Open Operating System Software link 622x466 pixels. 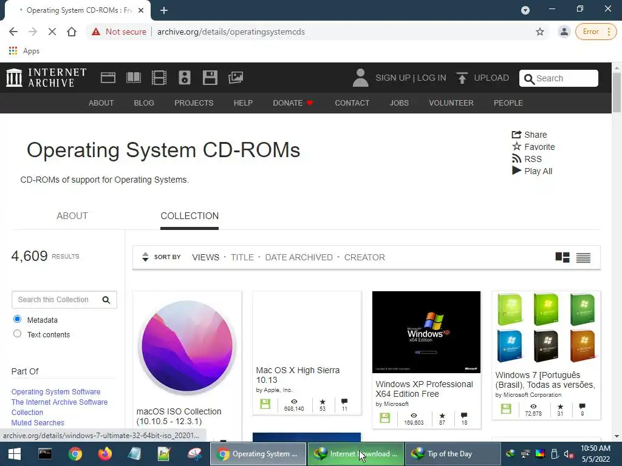(56, 391)
